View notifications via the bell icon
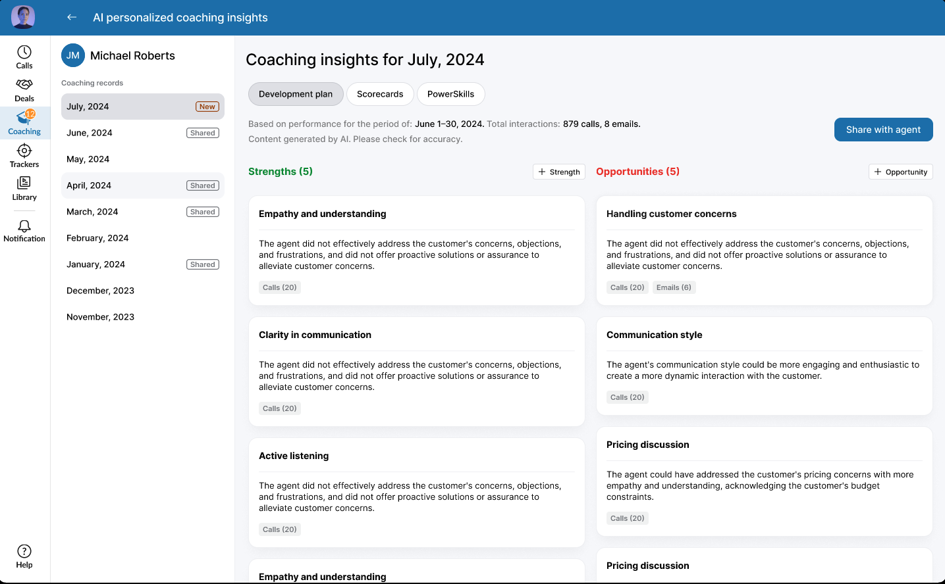 point(24,230)
